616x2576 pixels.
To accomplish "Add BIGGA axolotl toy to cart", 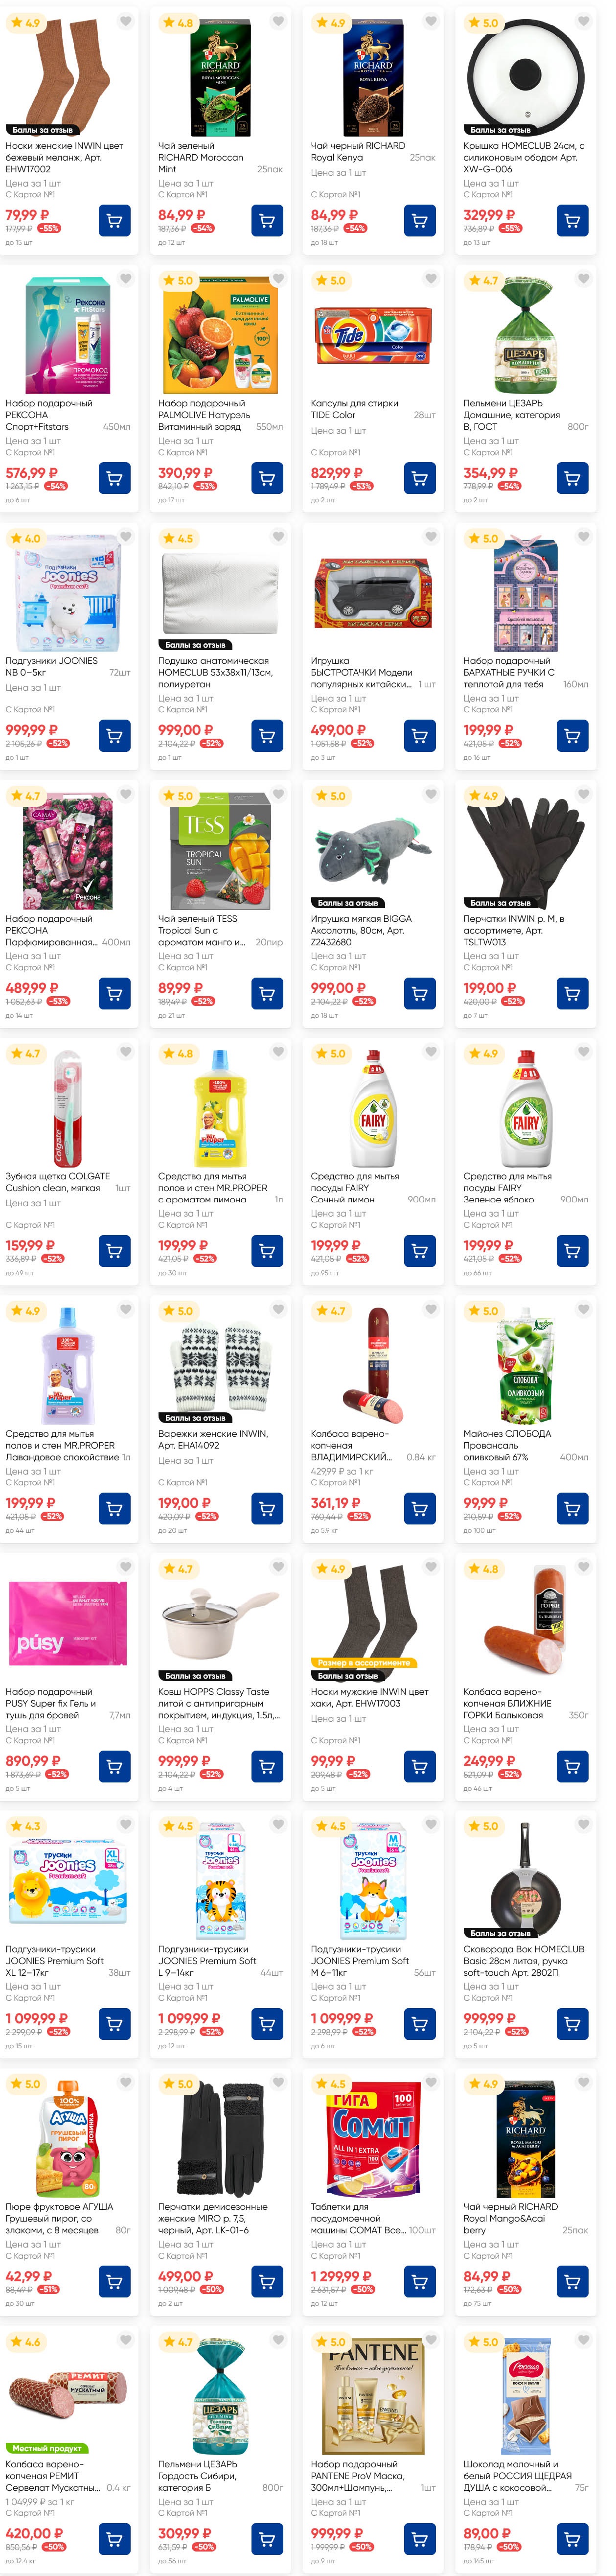I will [x=419, y=993].
